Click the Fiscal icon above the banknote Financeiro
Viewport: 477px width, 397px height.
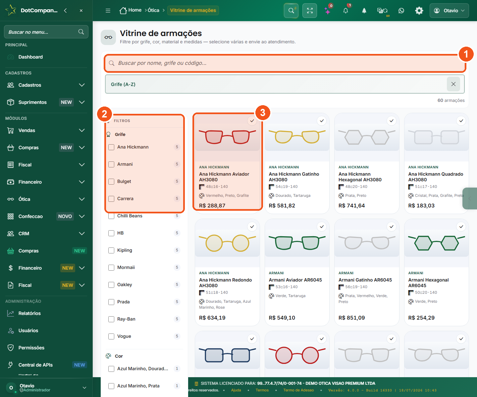(x=11, y=165)
